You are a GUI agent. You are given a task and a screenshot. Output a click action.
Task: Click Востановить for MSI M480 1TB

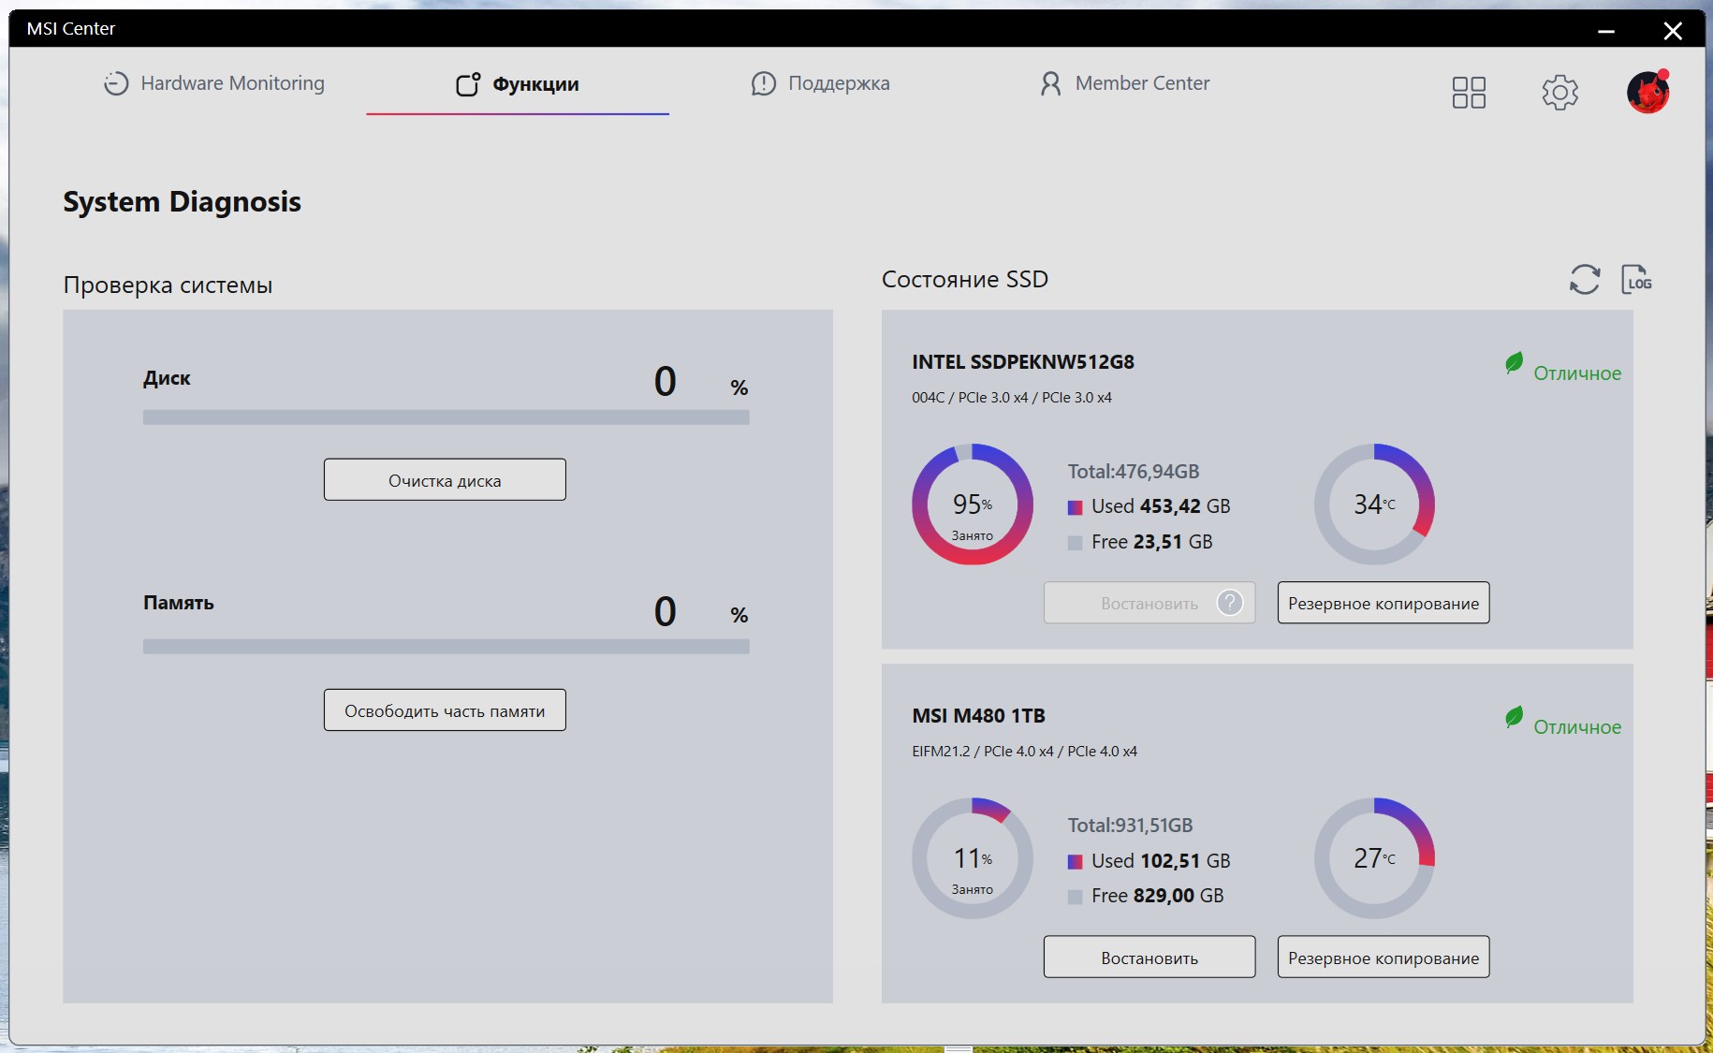(1149, 957)
